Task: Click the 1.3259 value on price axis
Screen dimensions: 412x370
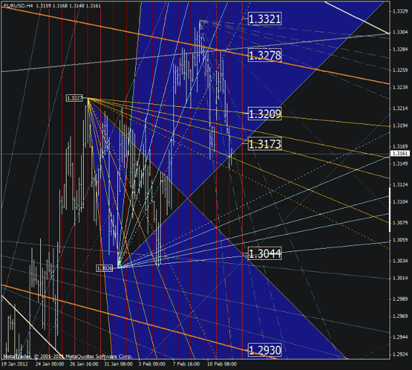Action: [x=400, y=70]
